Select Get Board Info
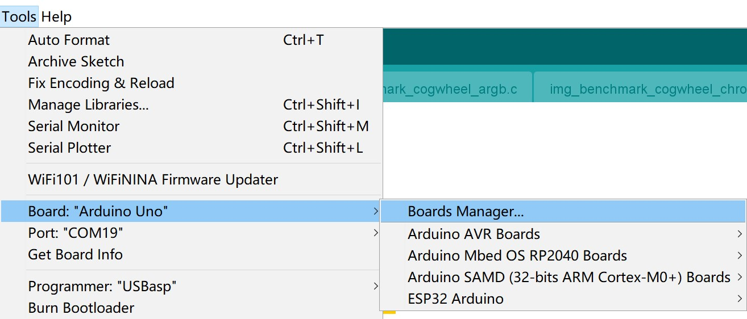 pos(192,254)
